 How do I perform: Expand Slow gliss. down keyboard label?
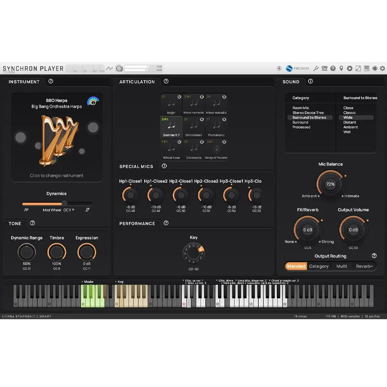coord(232,283)
